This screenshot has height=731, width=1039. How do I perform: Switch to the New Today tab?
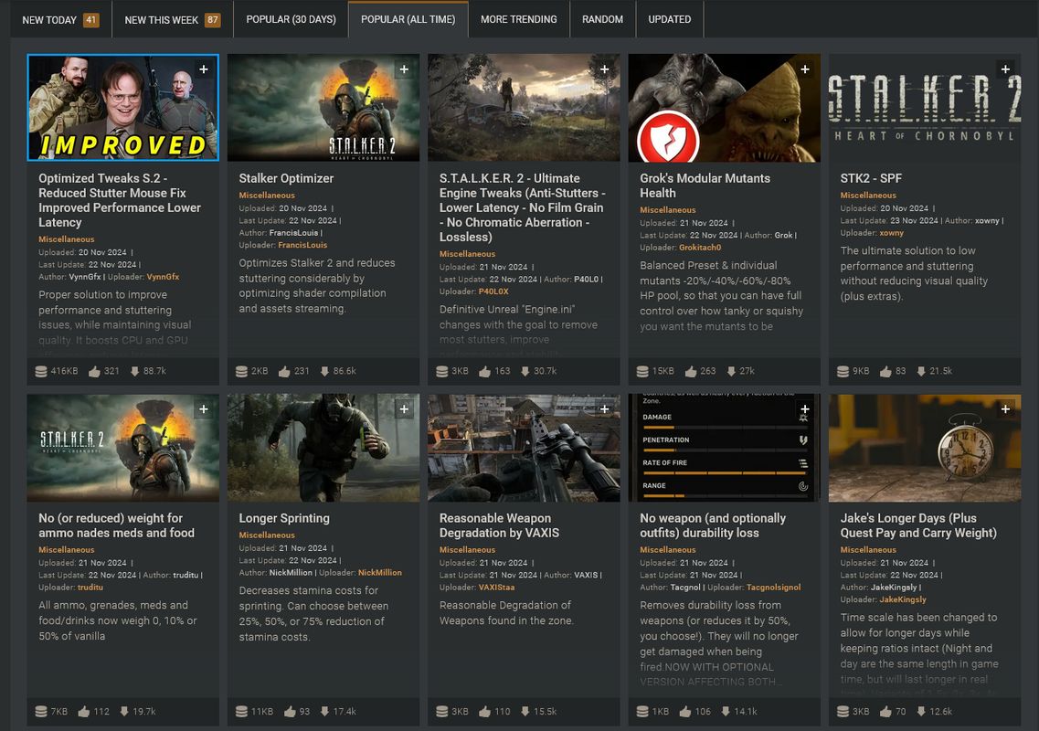click(x=49, y=19)
